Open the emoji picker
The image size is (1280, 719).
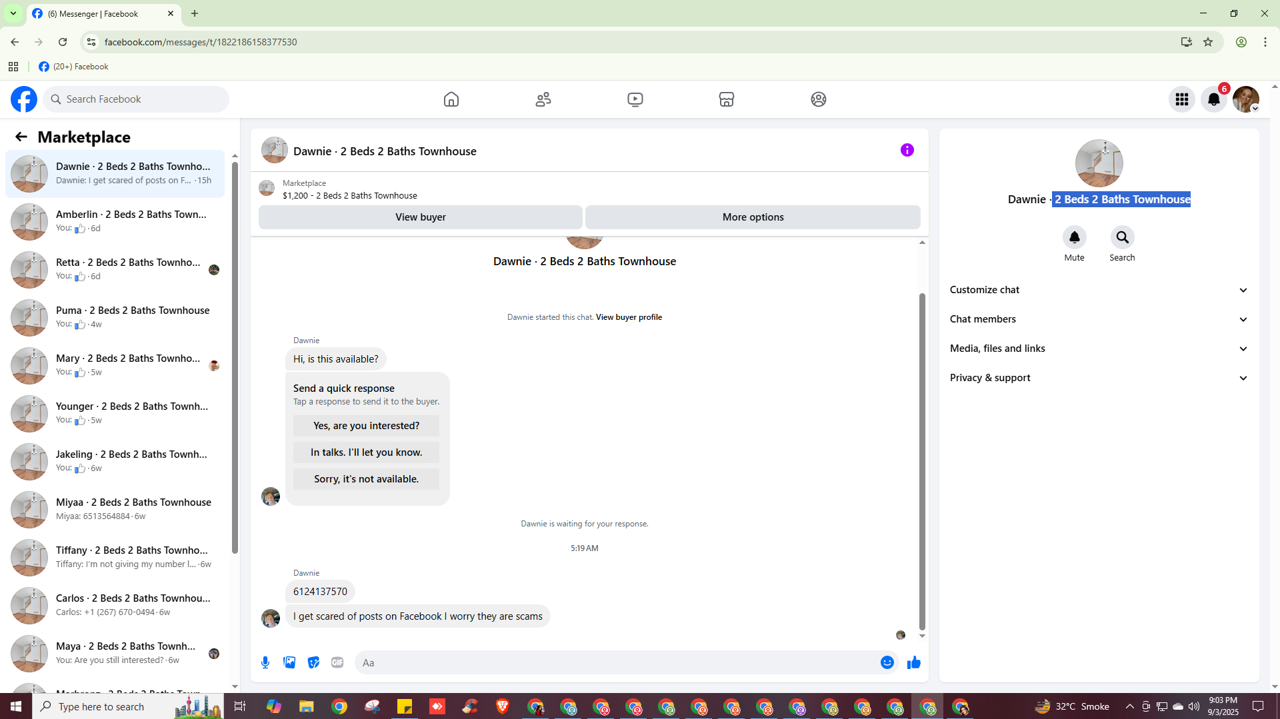887,662
